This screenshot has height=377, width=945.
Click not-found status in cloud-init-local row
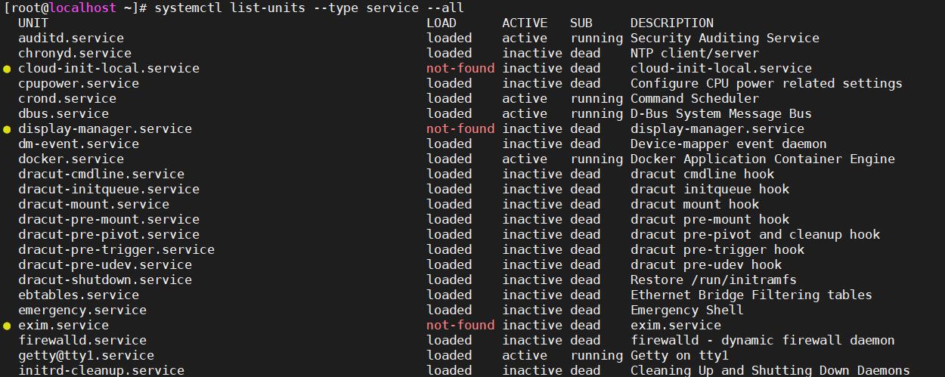pyautogui.click(x=460, y=68)
